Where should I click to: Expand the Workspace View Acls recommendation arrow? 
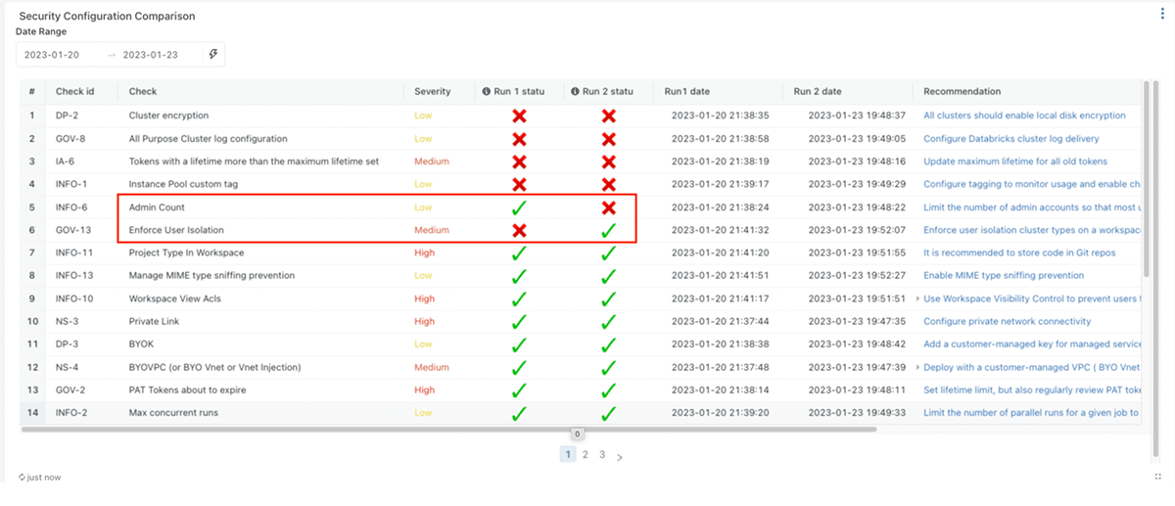[x=917, y=299]
